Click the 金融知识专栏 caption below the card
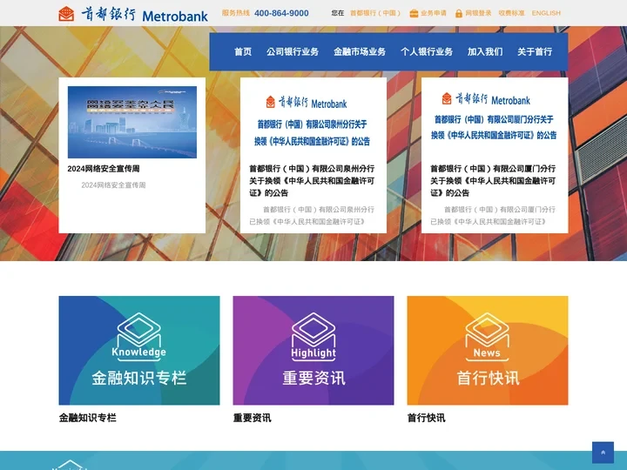627x470 pixels. pyautogui.click(x=88, y=418)
